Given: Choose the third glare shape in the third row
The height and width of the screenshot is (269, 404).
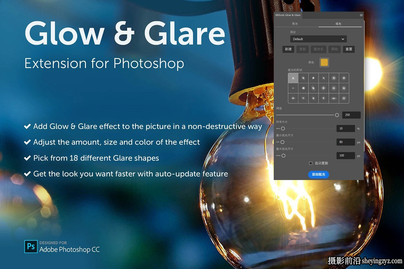Looking at the screenshot, I should tap(313, 98).
